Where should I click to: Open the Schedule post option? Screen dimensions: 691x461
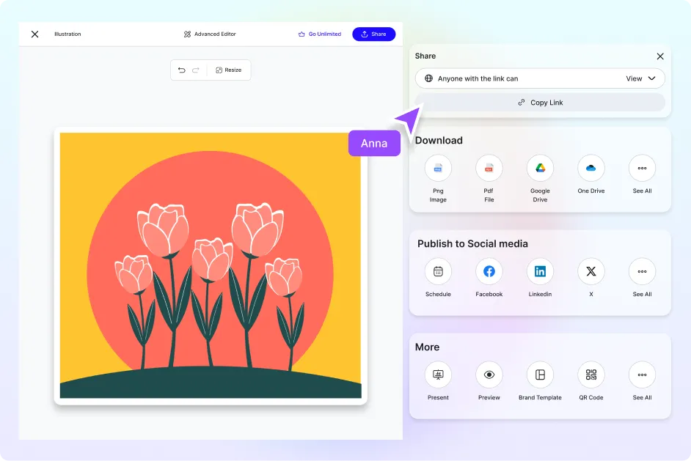(x=438, y=272)
